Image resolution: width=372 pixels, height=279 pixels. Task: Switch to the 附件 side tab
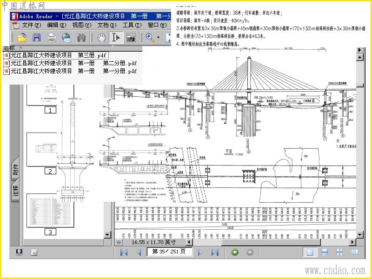click(x=15, y=170)
